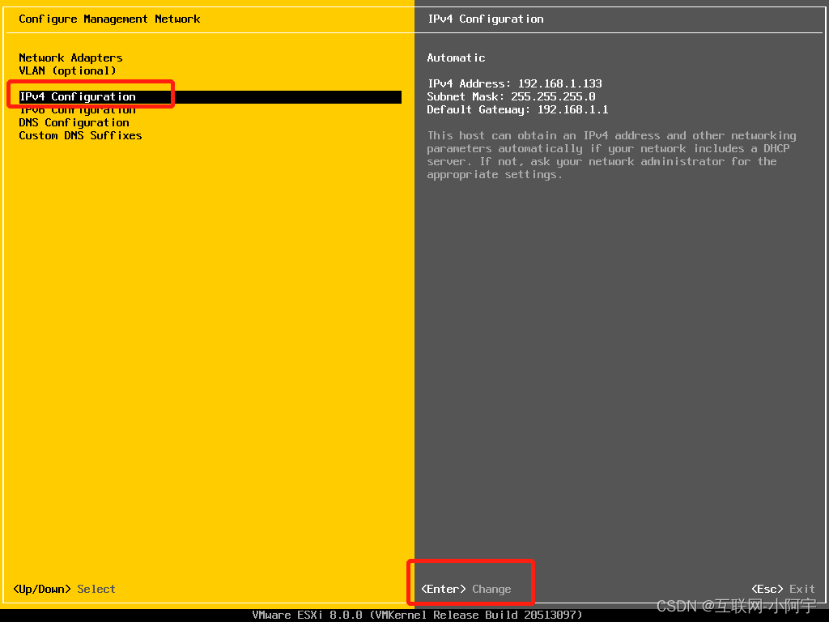Click the Enter Change hint
The height and width of the screenshot is (622, 829).
click(466, 589)
